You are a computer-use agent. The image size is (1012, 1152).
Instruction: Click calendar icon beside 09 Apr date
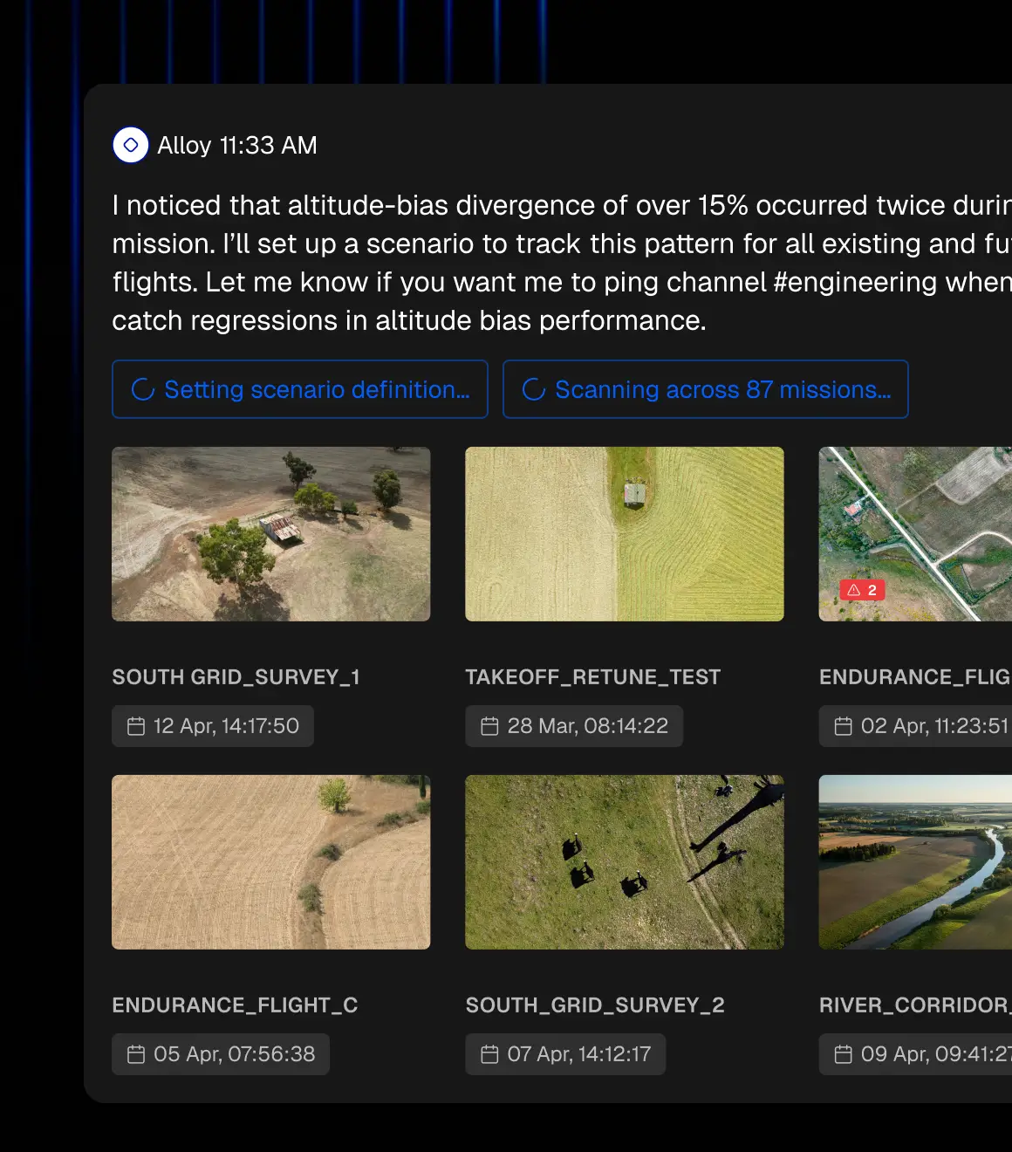click(x=843, y=1054)
